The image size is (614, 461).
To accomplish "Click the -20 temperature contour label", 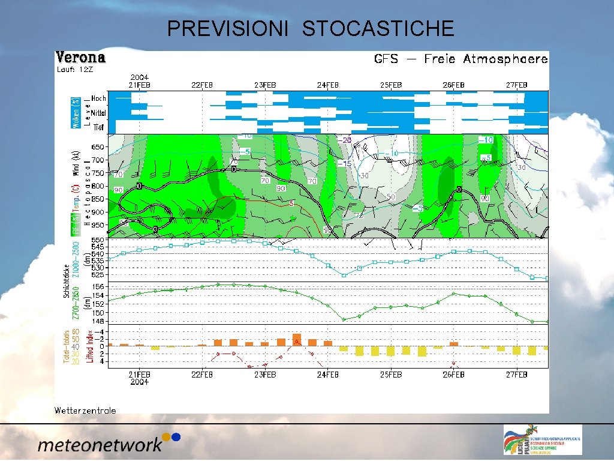I will (x=344, y=140).
